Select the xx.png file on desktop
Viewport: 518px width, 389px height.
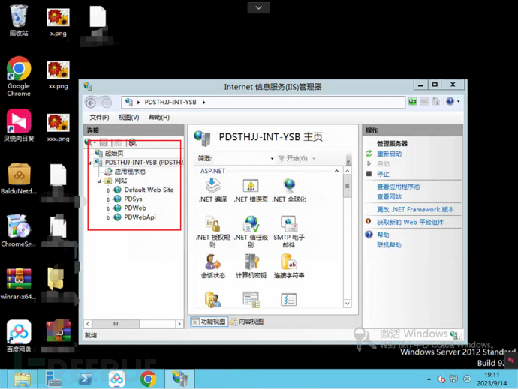coord(58,75)
